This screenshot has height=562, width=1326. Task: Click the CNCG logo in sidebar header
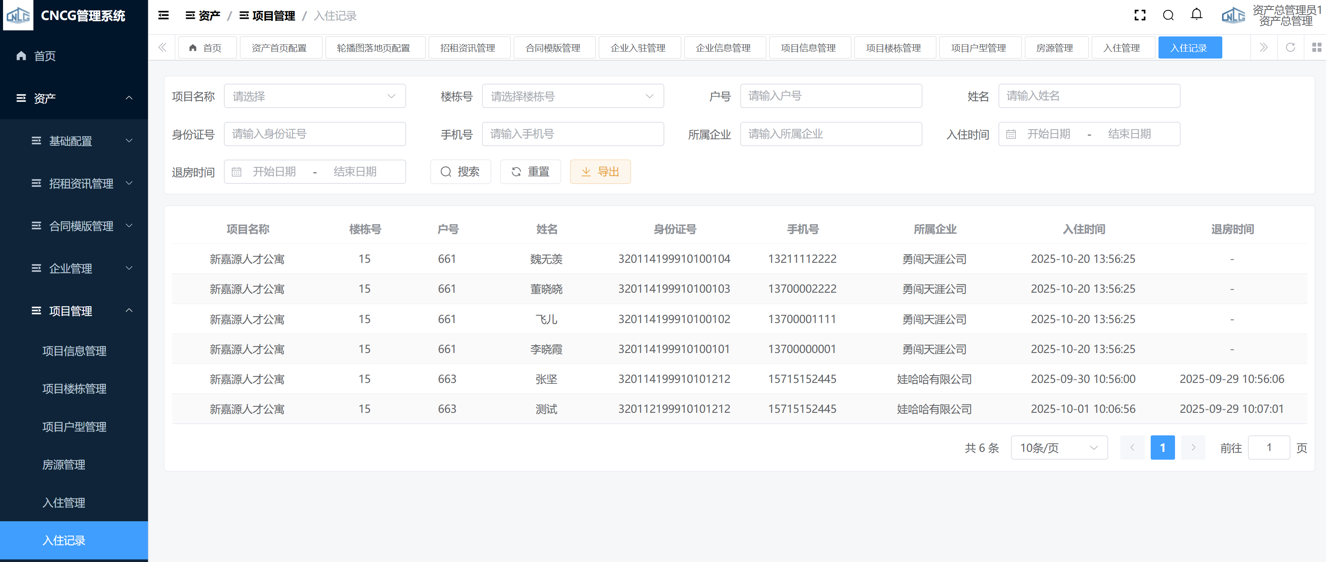18,16
